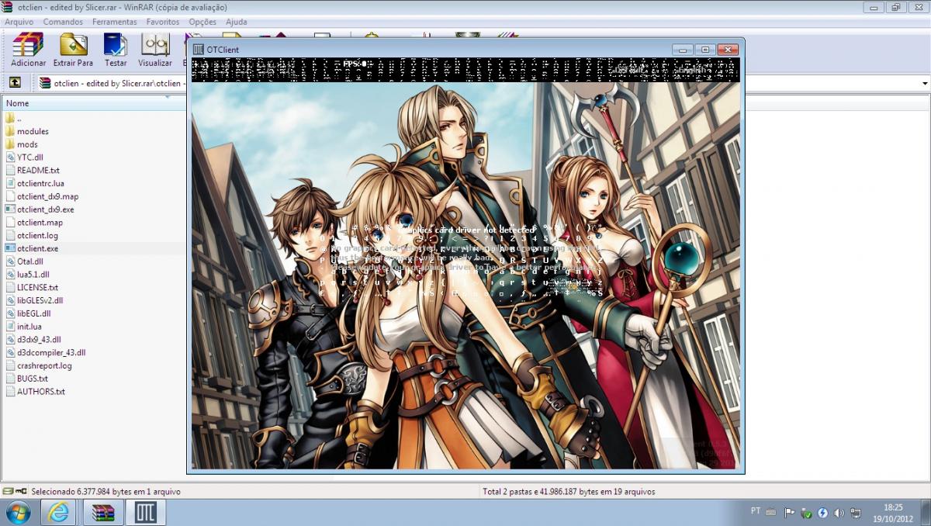Open the Comandos menu
The height and width of the screenshot is (526, 931).
coord(63,22)
